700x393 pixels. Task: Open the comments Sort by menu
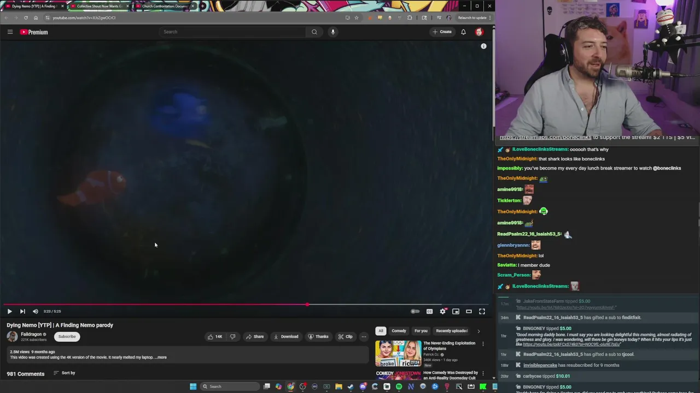[64, 373]
